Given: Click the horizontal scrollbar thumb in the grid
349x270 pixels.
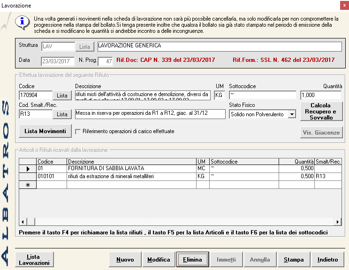Looking at the screenshot, I should [x=31, y=222].
